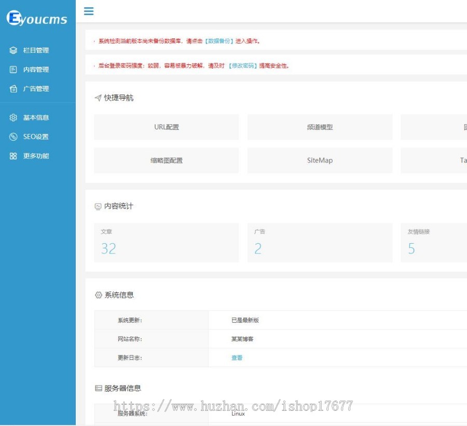Open the 友情链接 count card showing 5

[x=434, y=243]
